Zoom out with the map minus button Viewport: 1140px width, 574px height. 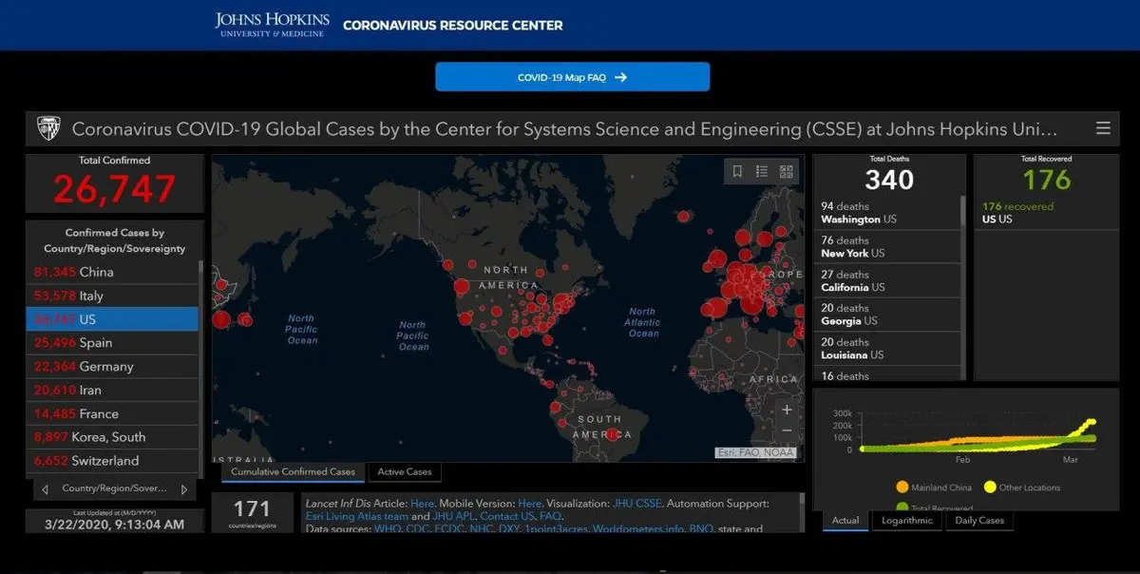point(787,431)
